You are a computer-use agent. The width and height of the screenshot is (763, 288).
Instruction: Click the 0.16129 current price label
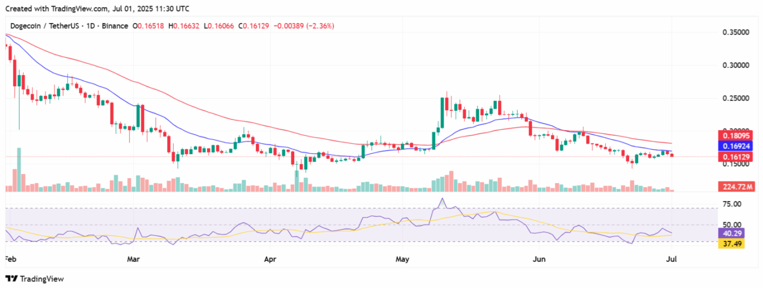click(736, 156)
